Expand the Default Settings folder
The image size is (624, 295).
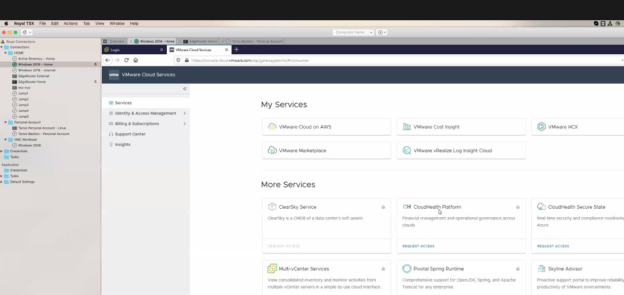(2, 182)
